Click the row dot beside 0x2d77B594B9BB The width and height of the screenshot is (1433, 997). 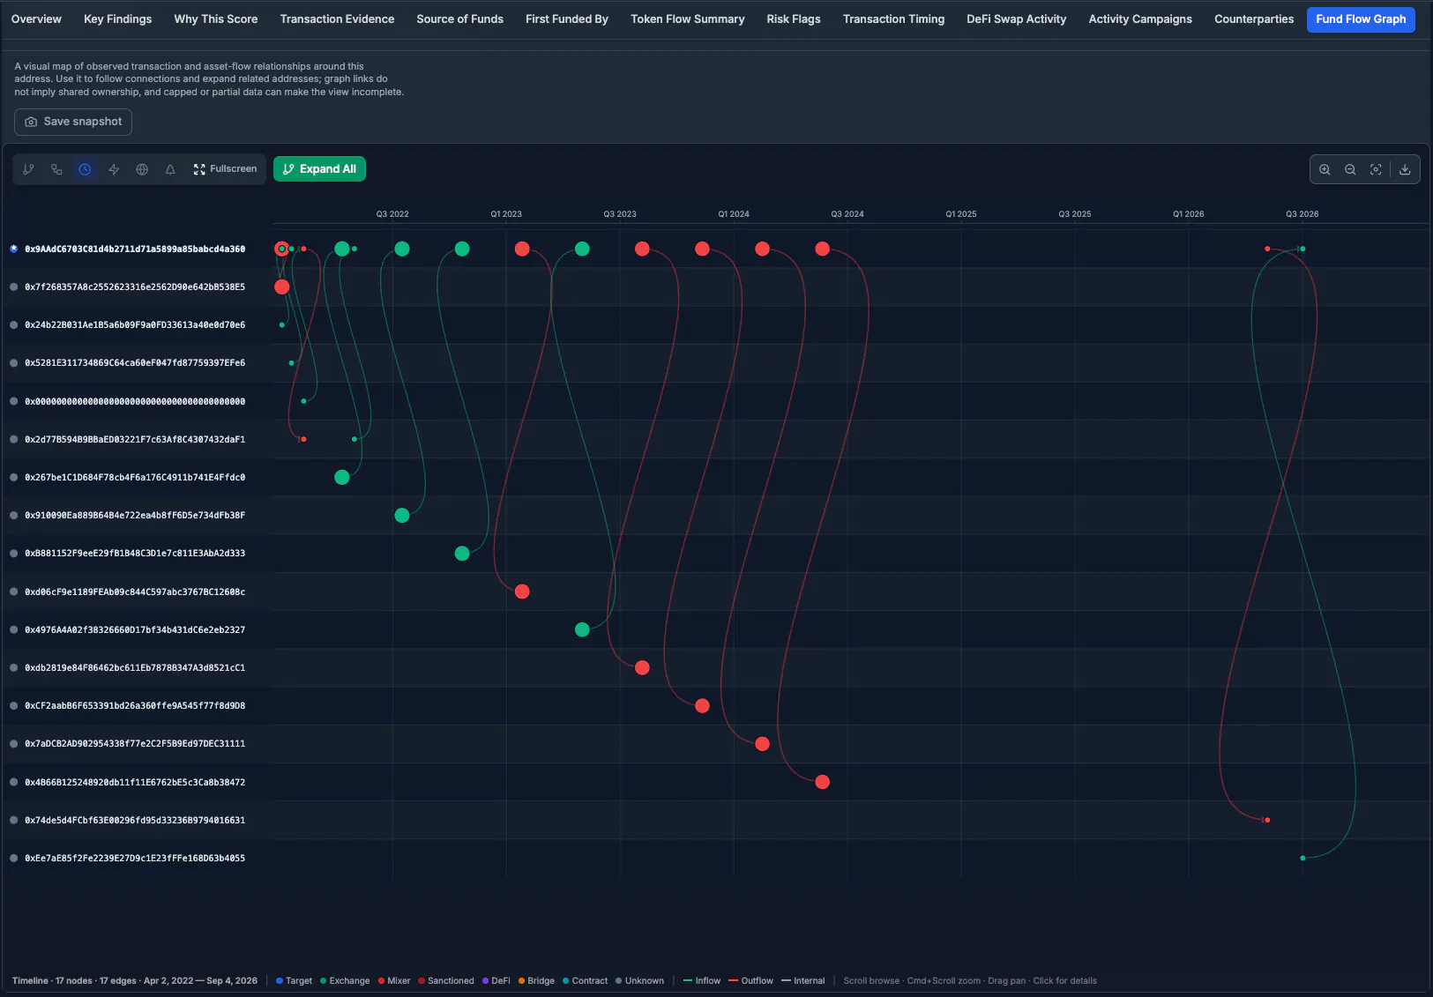14,439
